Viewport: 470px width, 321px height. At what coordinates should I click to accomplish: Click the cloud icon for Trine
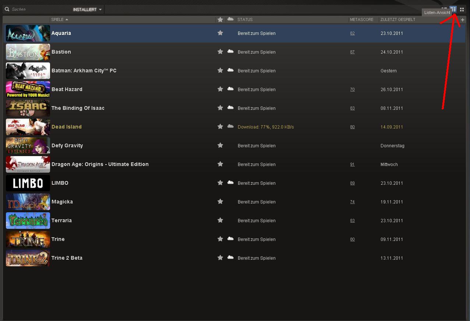coord(230,239)
